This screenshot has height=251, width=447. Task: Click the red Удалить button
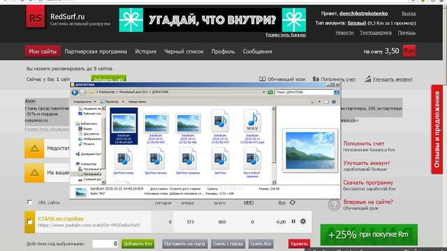pyautogui.click(x=299, y=244)
